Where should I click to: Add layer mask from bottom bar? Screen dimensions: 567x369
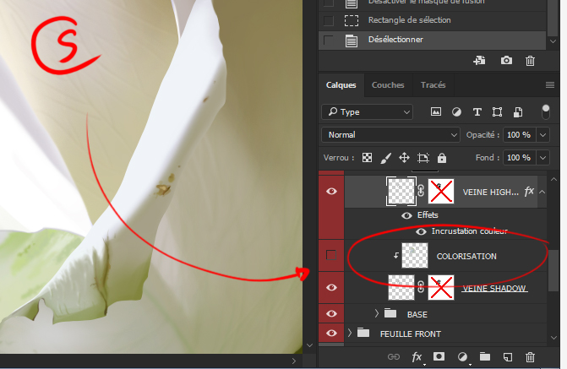tap(439, 358)
